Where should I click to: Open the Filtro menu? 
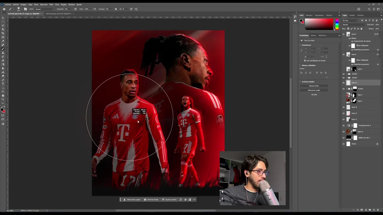click(51, 4)
